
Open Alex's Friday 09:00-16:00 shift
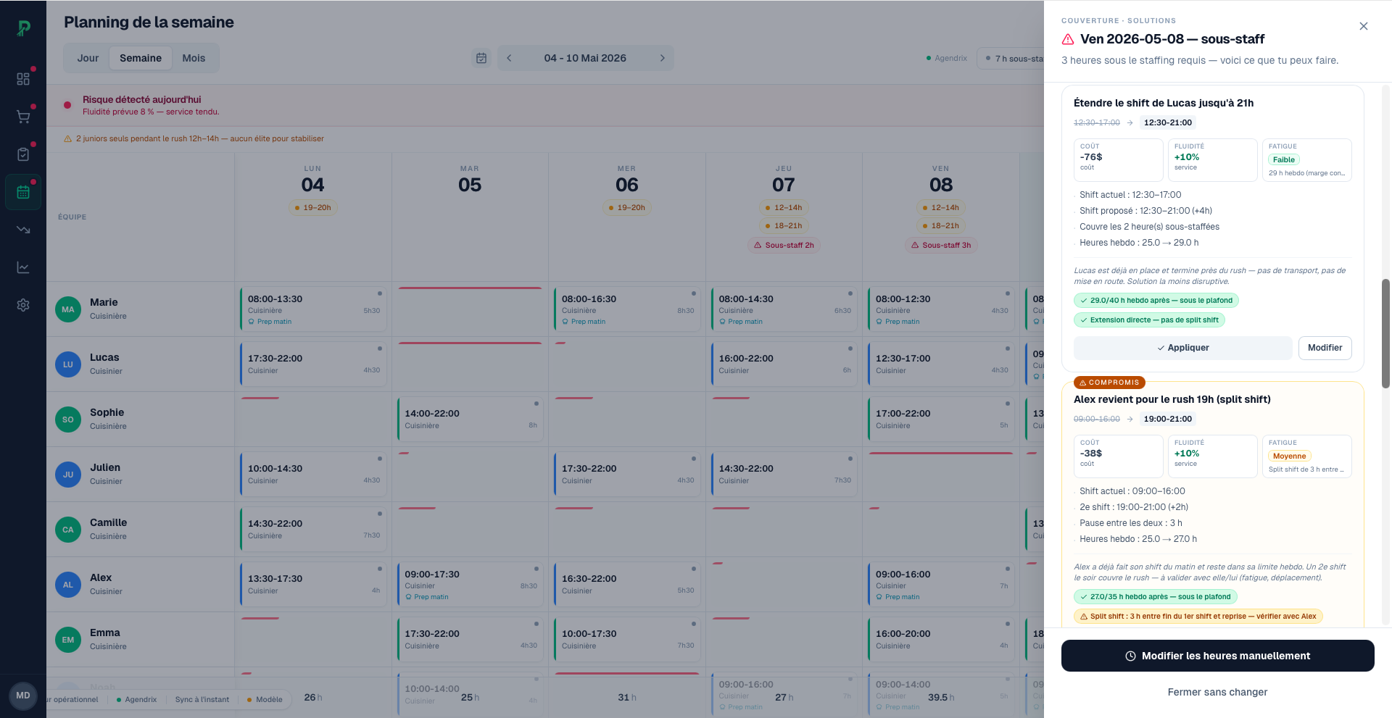[941, 585]
